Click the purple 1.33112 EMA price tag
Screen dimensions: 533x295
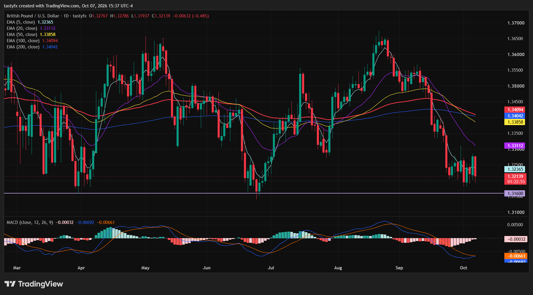point(515,146)
